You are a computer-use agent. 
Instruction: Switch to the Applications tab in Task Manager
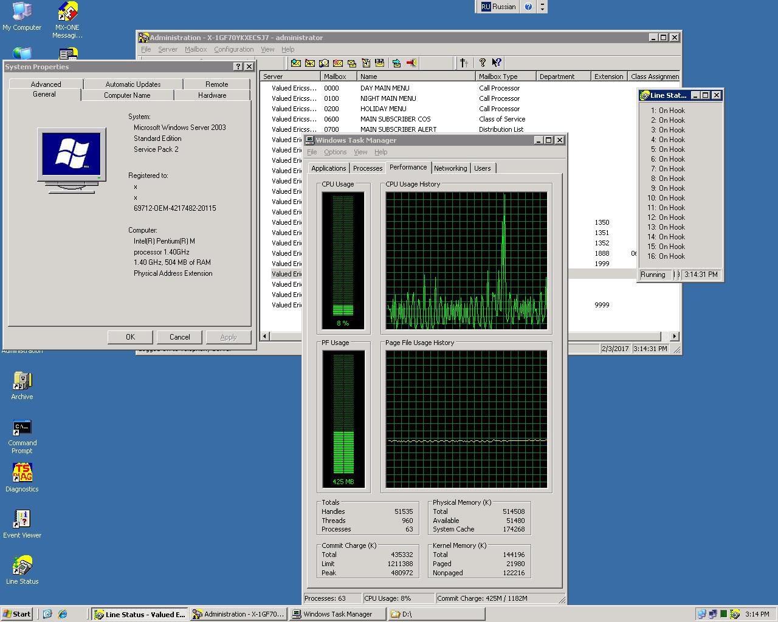tap(329, 168)
